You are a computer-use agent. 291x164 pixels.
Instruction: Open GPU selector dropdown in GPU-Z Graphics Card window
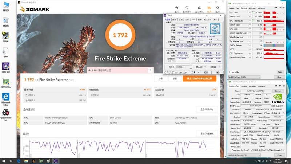(244, 155)
